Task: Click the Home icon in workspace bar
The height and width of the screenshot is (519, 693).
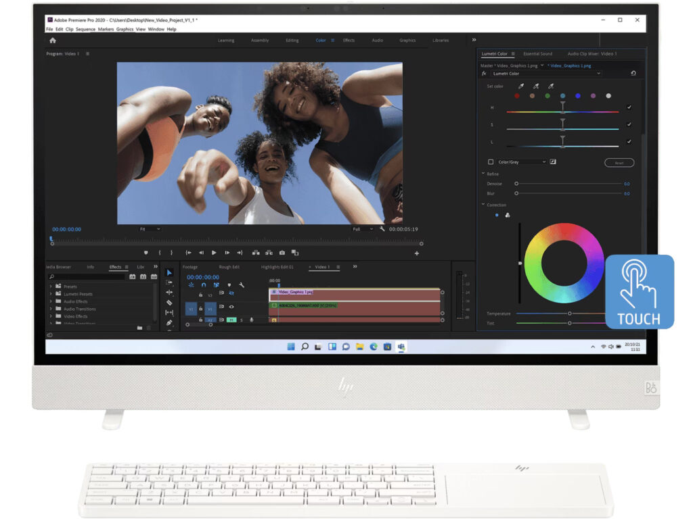Action: (53, 41)
